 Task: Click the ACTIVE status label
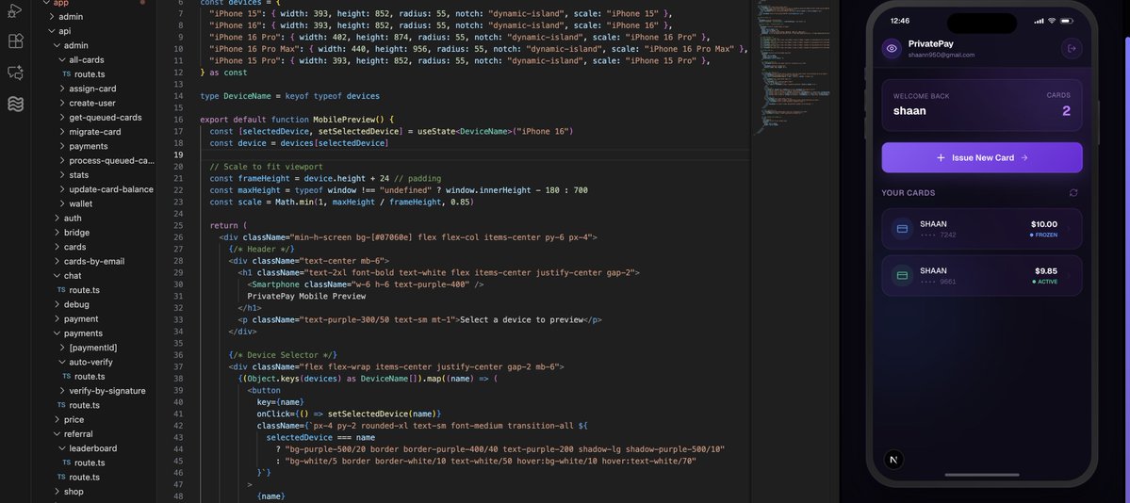pyautogui.click(x=1047, y=282)
